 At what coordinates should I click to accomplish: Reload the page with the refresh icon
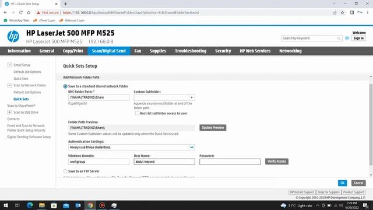21,13
